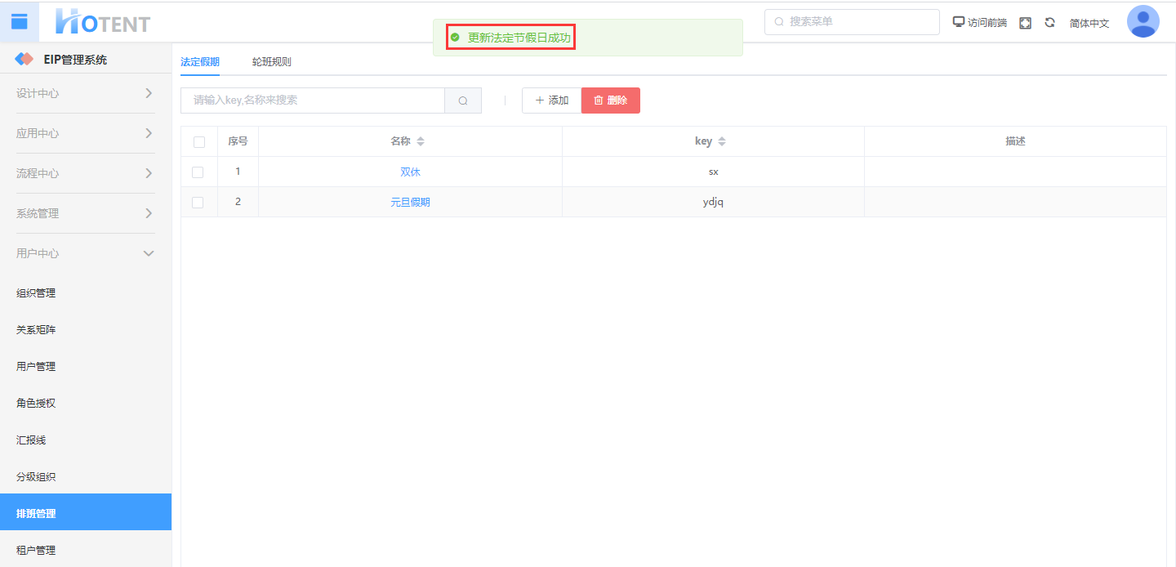Select 排班管理 in sidebar
The image size is (1176, 567).
coord(86,512)
